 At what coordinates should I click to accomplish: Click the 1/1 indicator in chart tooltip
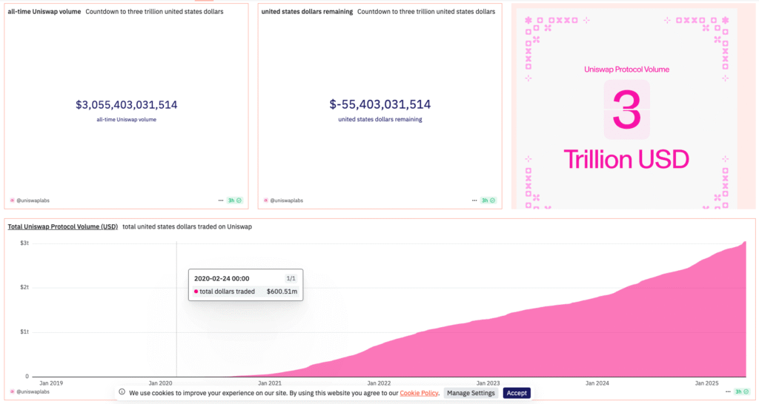(291, 278)
